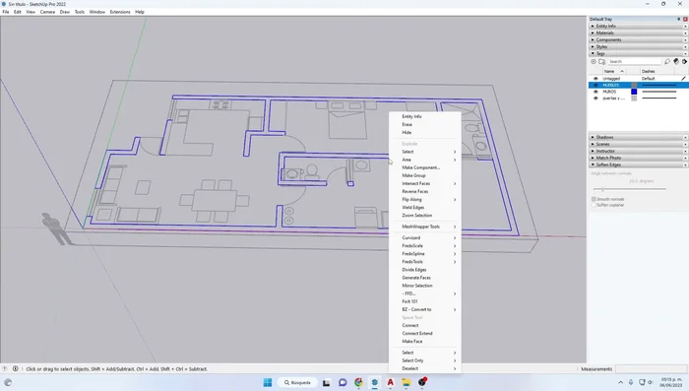689x391 pixels.
Task: Open SketchUp icon in the taskbar
Action: pyautogui.click(x=374, y=382)
